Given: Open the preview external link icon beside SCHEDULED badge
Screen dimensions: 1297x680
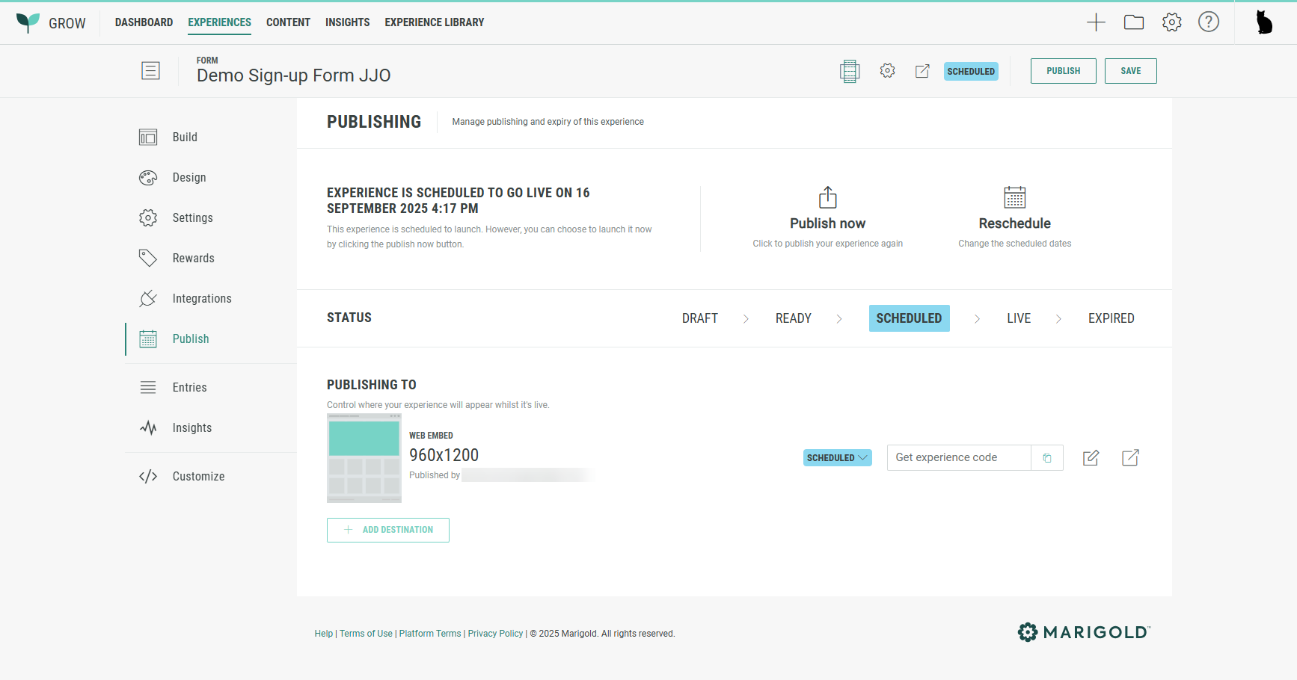Looking at the screenshot, I should [922, 71].
